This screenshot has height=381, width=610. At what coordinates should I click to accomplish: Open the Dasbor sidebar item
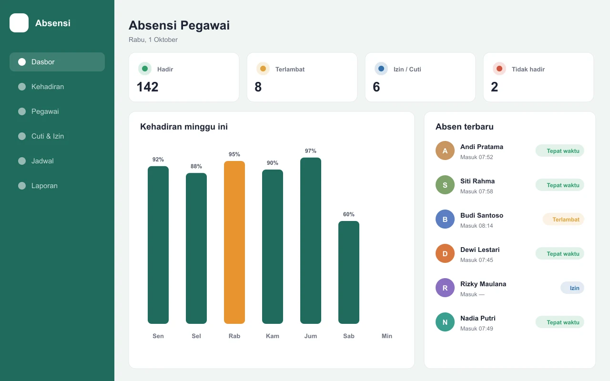[x=57, y=62]
